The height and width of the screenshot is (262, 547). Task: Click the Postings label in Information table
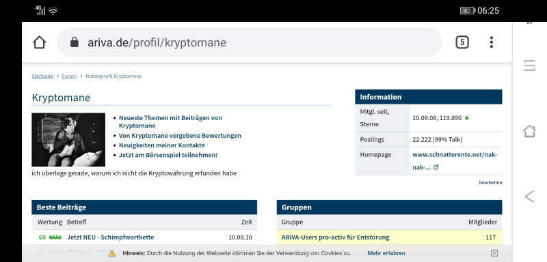[x=372, y=139]
